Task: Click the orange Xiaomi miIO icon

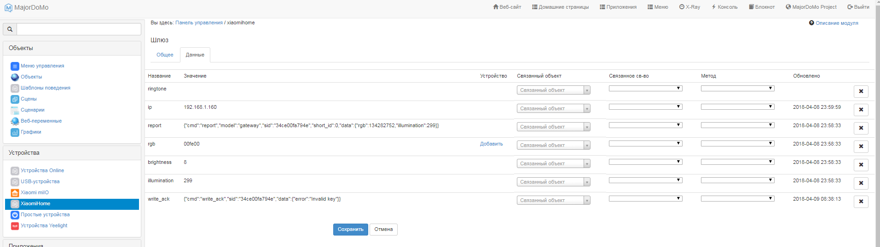Action: tap(15, 193)
